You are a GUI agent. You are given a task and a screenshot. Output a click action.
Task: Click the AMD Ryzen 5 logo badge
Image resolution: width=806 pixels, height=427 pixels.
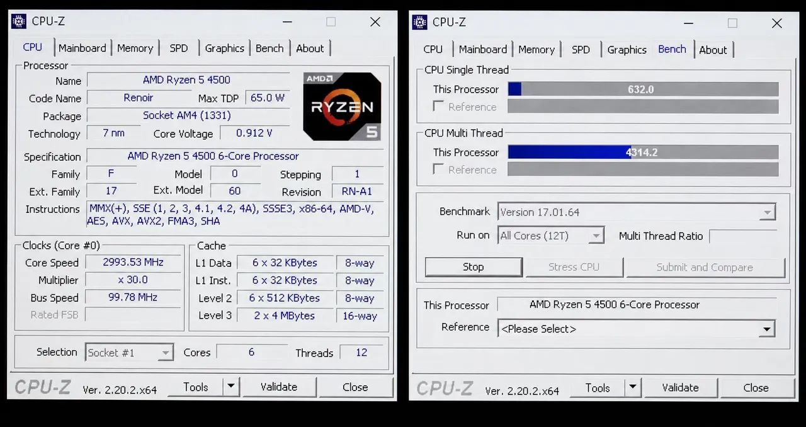point(342,106)
